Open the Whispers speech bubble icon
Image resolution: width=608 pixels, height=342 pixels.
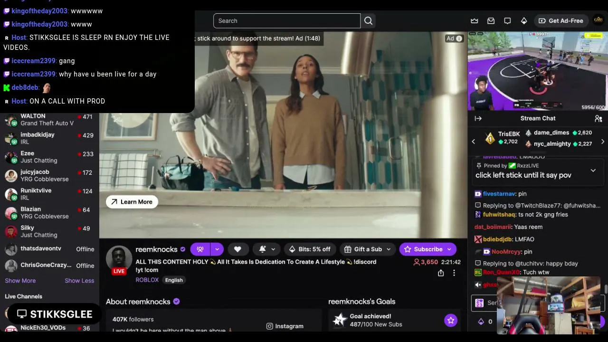click(x=507, y=21)
